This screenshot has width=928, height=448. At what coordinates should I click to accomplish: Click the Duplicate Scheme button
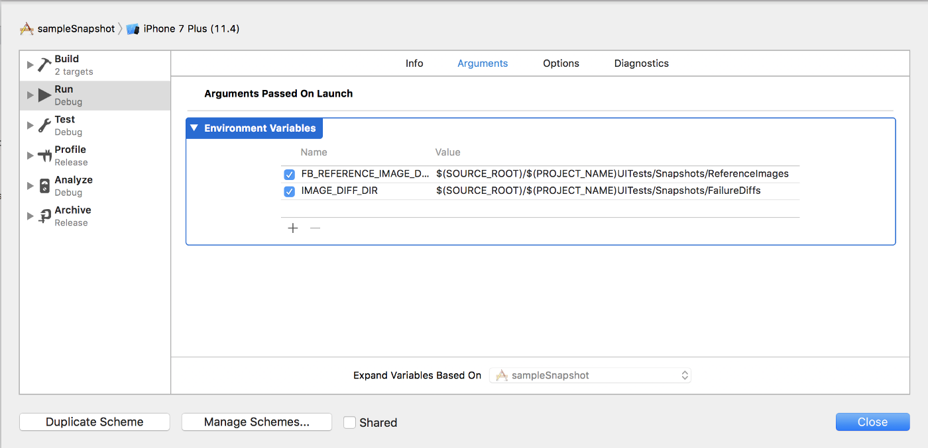[x=95, y=422]
